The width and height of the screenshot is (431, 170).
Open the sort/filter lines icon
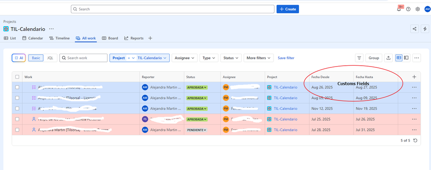(359, 58)
